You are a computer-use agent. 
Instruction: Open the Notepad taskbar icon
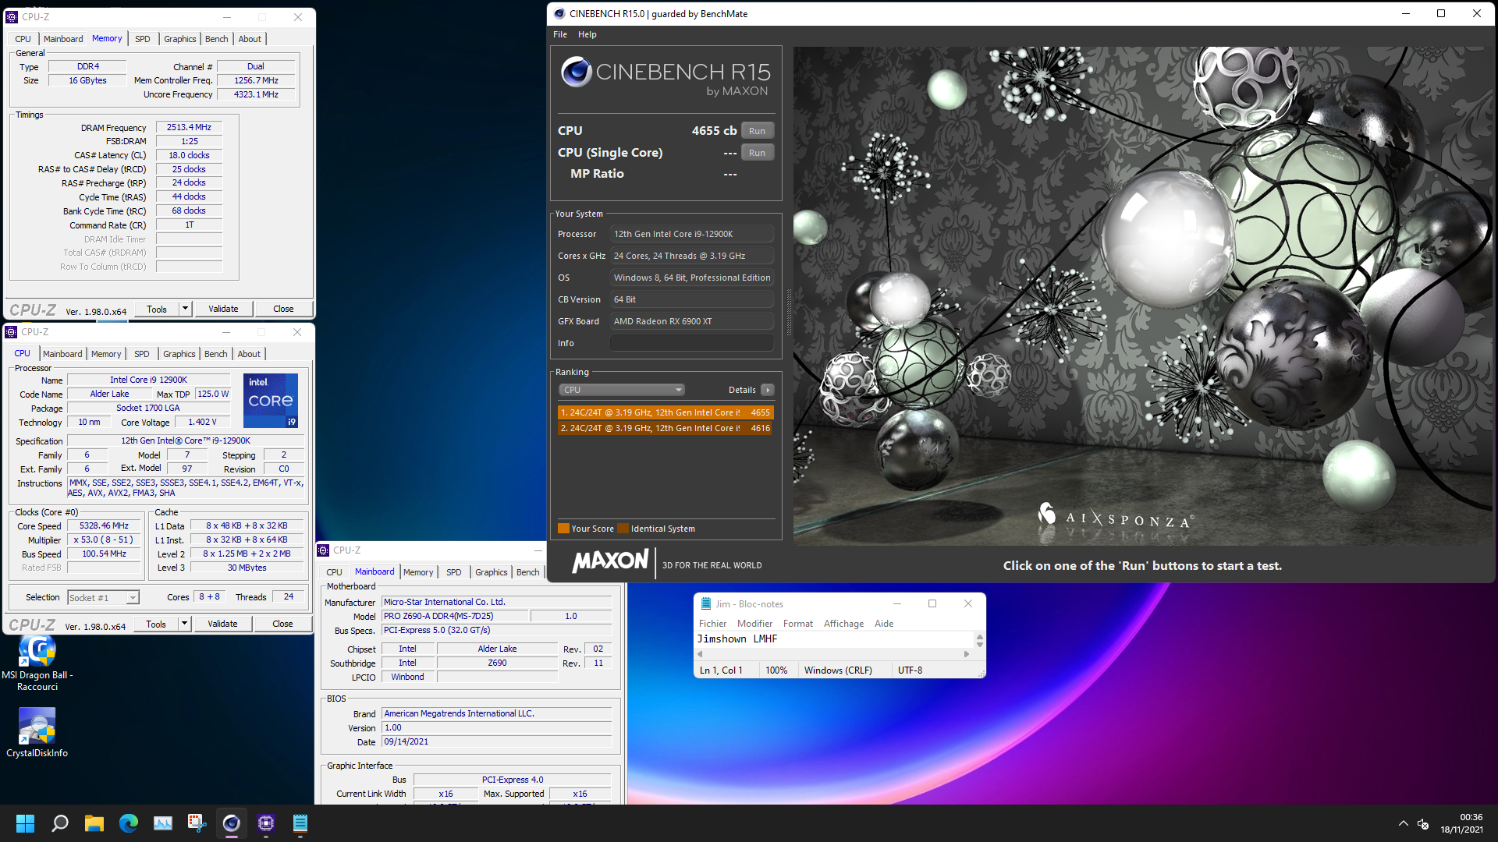click(x=300, y=823)
